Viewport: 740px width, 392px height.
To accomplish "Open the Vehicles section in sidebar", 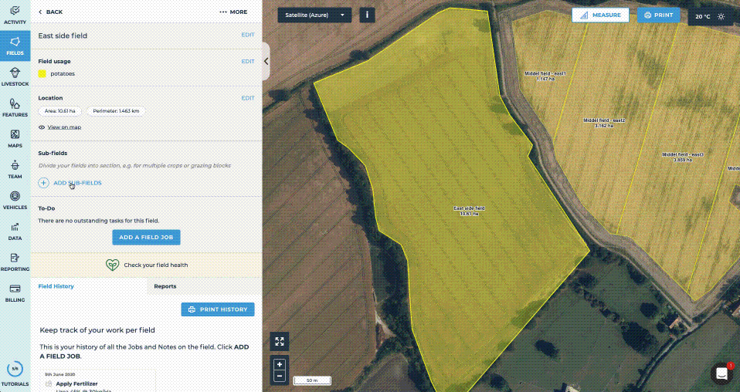I will (15, 200).
